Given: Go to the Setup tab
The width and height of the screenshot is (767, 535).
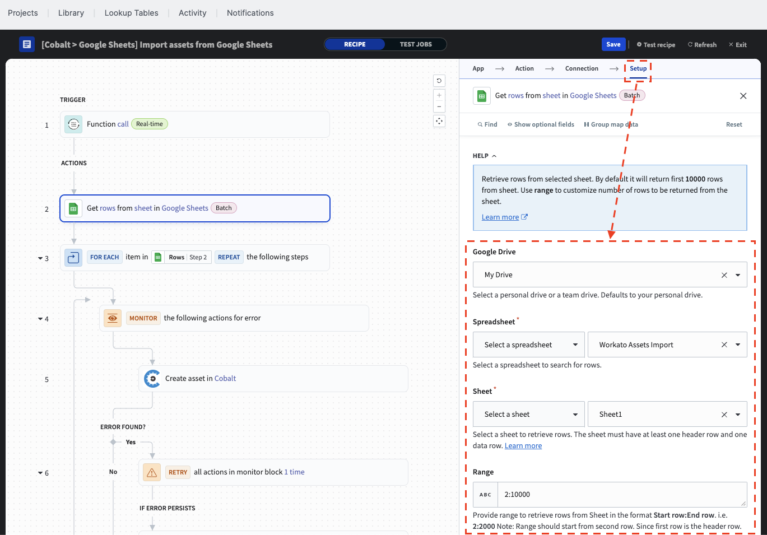Looking at the screenshot, I should pyautogui.click(x=638, y=68).
